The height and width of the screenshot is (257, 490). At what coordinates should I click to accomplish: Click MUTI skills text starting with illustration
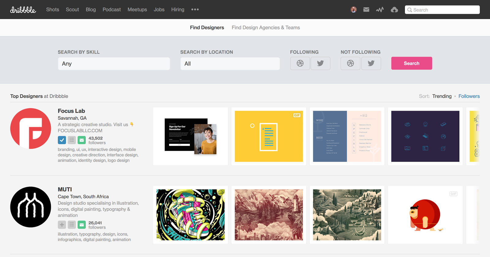coord(94,237)
